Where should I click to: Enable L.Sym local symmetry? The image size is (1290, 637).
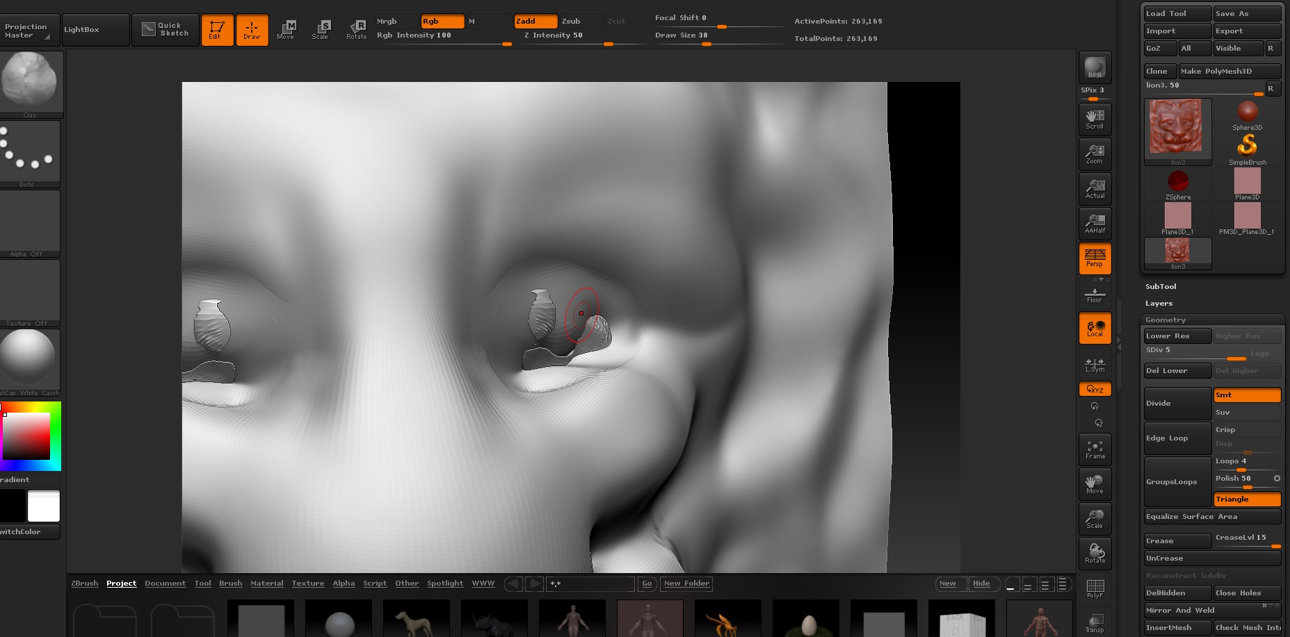(1095, 364)
